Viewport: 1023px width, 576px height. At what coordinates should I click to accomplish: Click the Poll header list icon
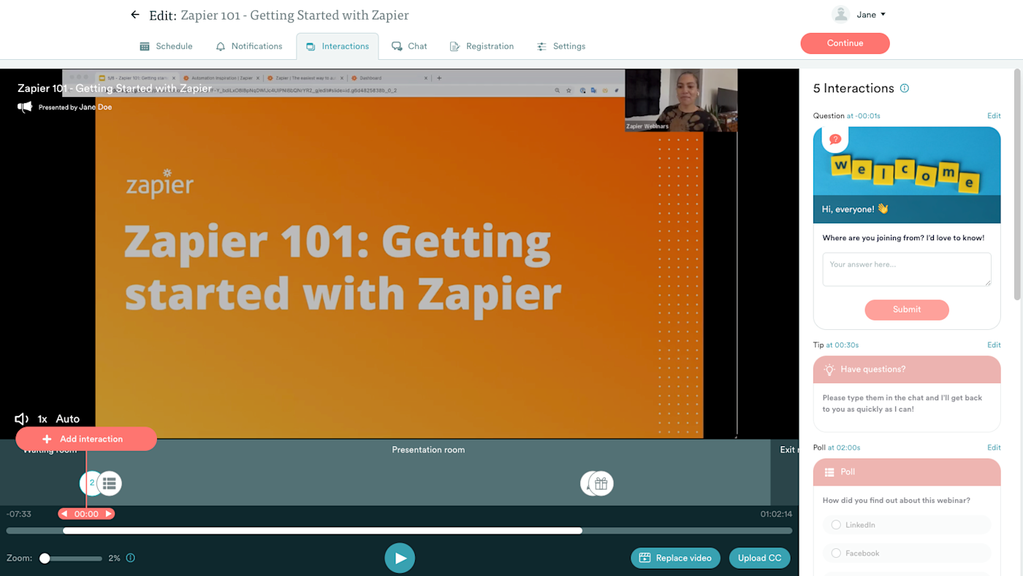point(829,472)
